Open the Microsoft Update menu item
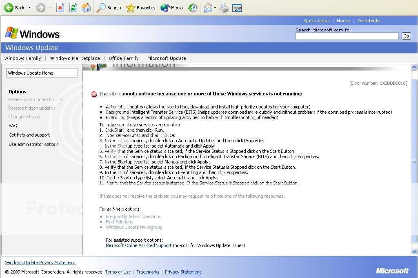 [167, 58]
